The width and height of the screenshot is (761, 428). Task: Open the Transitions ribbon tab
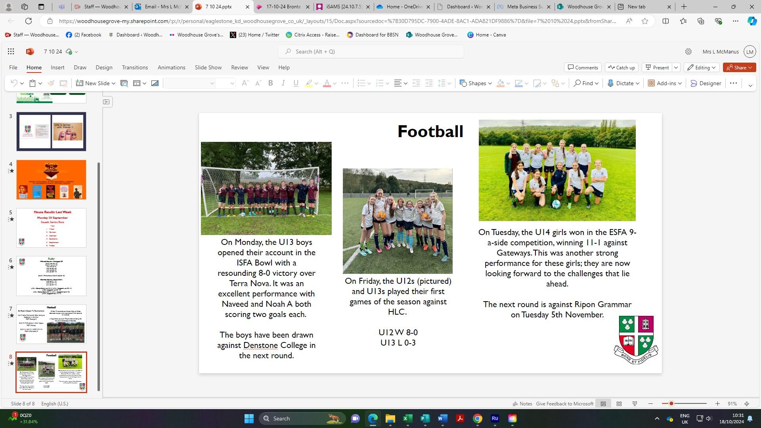[135, 67]
